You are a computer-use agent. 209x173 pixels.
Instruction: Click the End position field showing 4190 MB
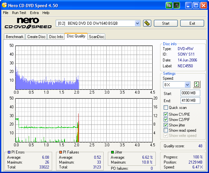click(x=190, y=100)
